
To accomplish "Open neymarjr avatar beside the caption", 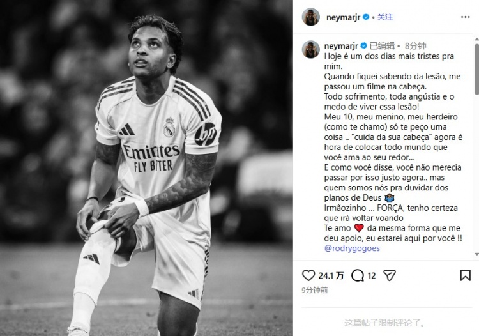I will coord(310,49).
